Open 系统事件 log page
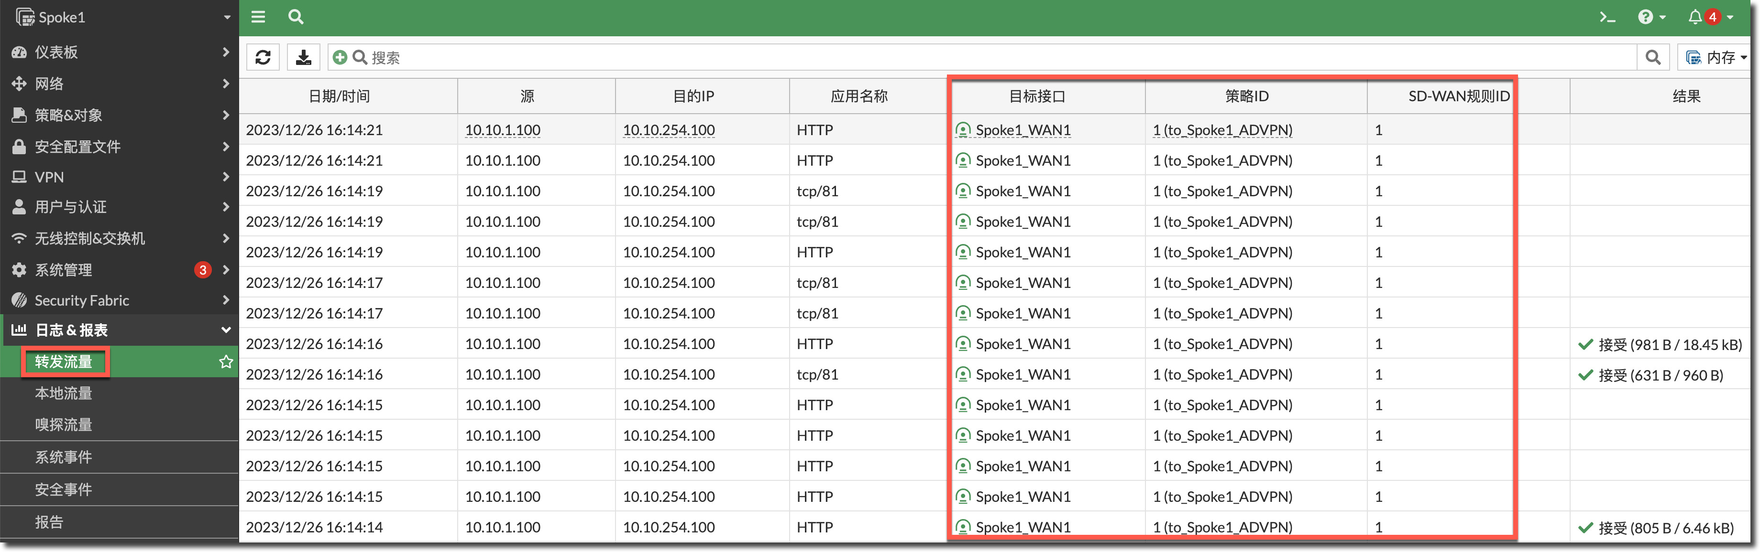1760x552 pixels. [x=64, y=457]
